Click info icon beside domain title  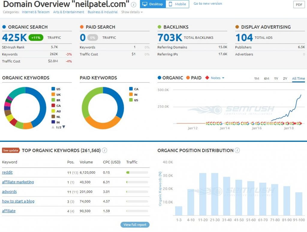pos(133,5)
